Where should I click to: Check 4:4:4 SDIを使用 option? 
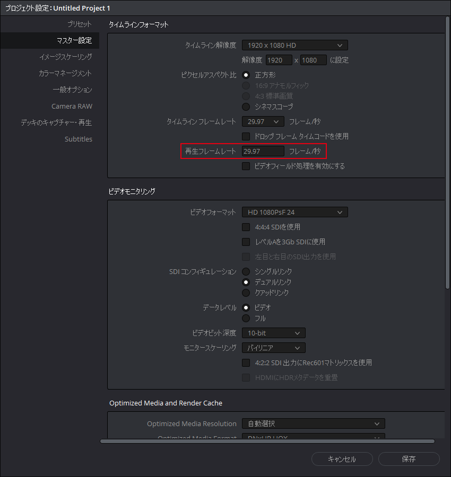tap(246, 227)
